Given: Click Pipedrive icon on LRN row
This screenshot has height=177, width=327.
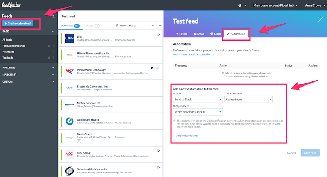Looking at the screenshot, I should click(x=158, y=35).
